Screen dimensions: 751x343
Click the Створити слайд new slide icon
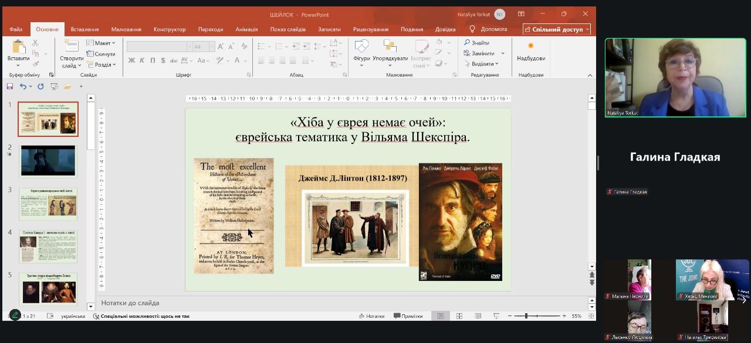(x=72, y=47)
